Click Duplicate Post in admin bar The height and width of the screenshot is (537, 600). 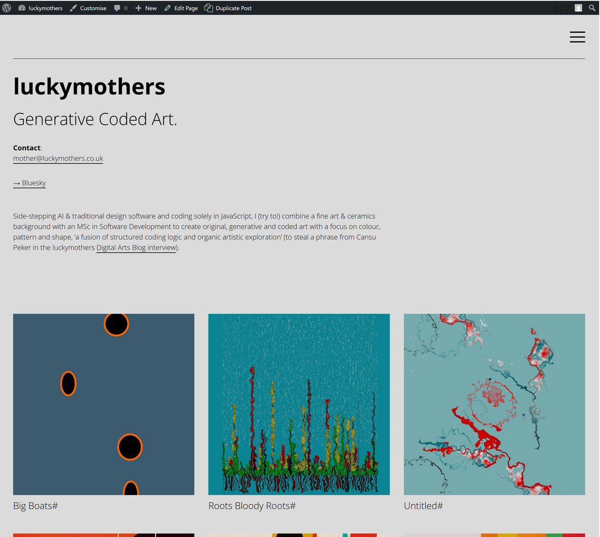tap(228, 8)
